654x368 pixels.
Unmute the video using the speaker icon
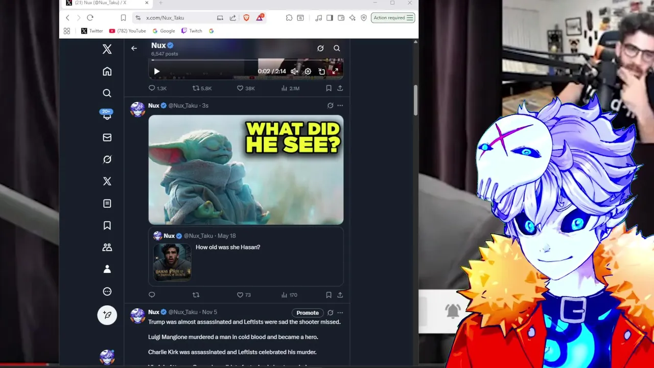tap(294, 72)
